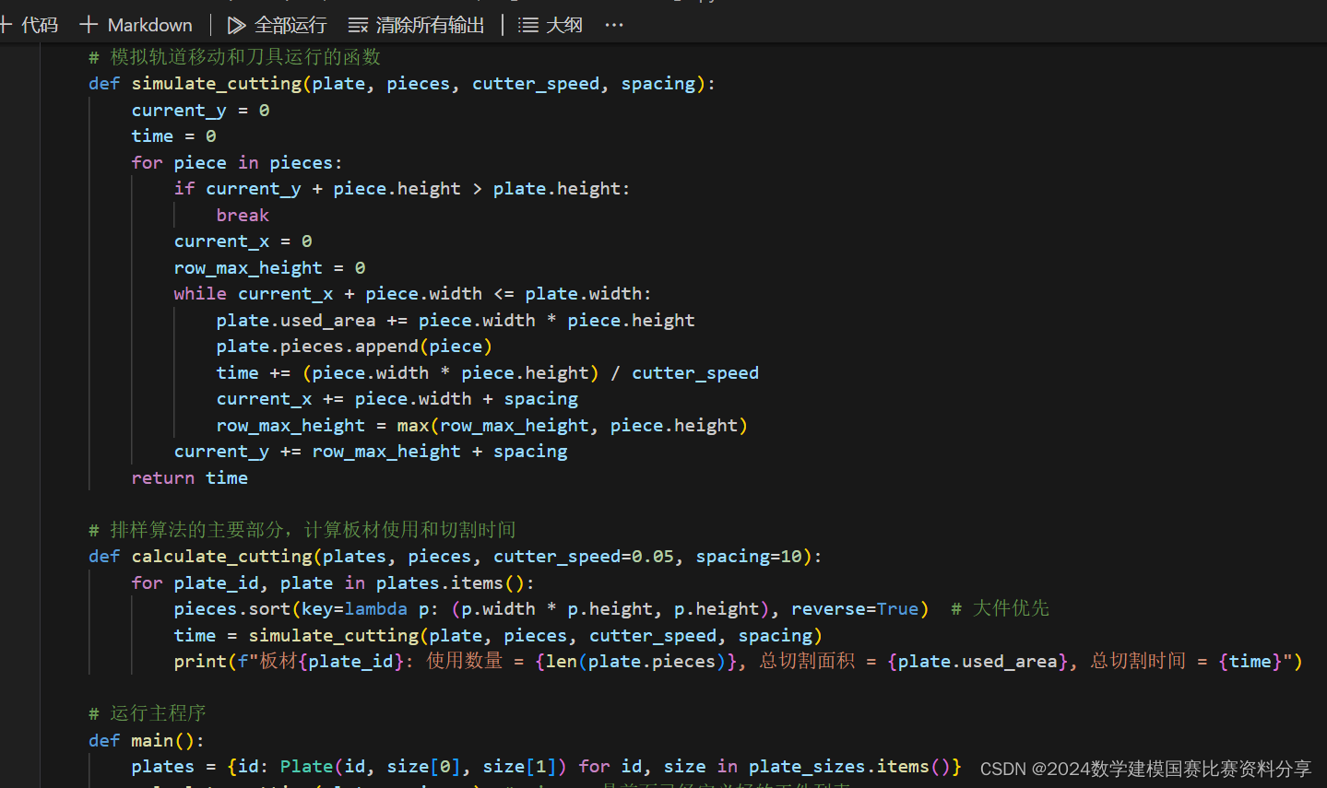Click 'plate.used_area +=' line
1327x788 pixels.
(456, 321)
